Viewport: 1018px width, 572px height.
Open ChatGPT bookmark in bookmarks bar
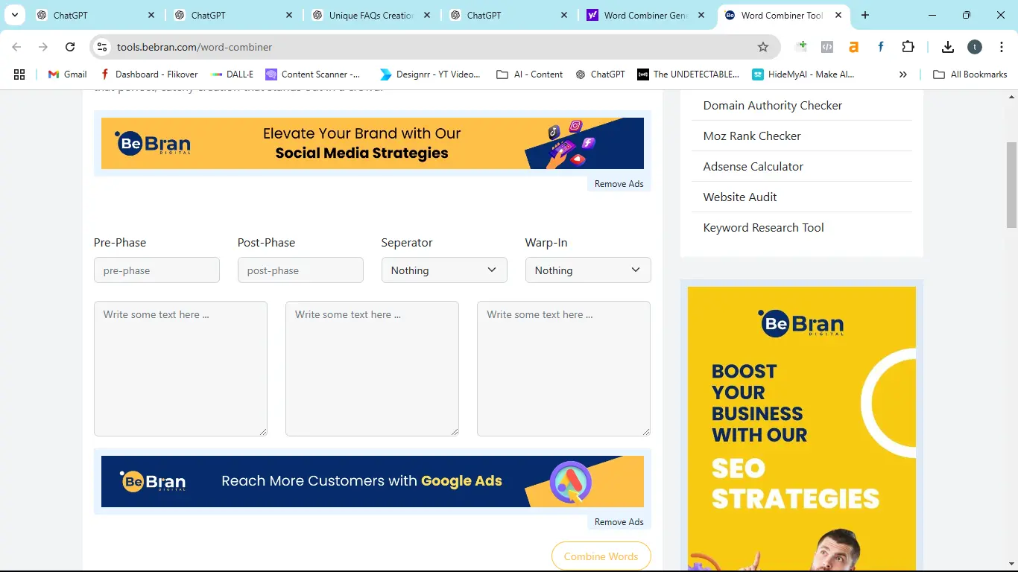coord(600,74)
